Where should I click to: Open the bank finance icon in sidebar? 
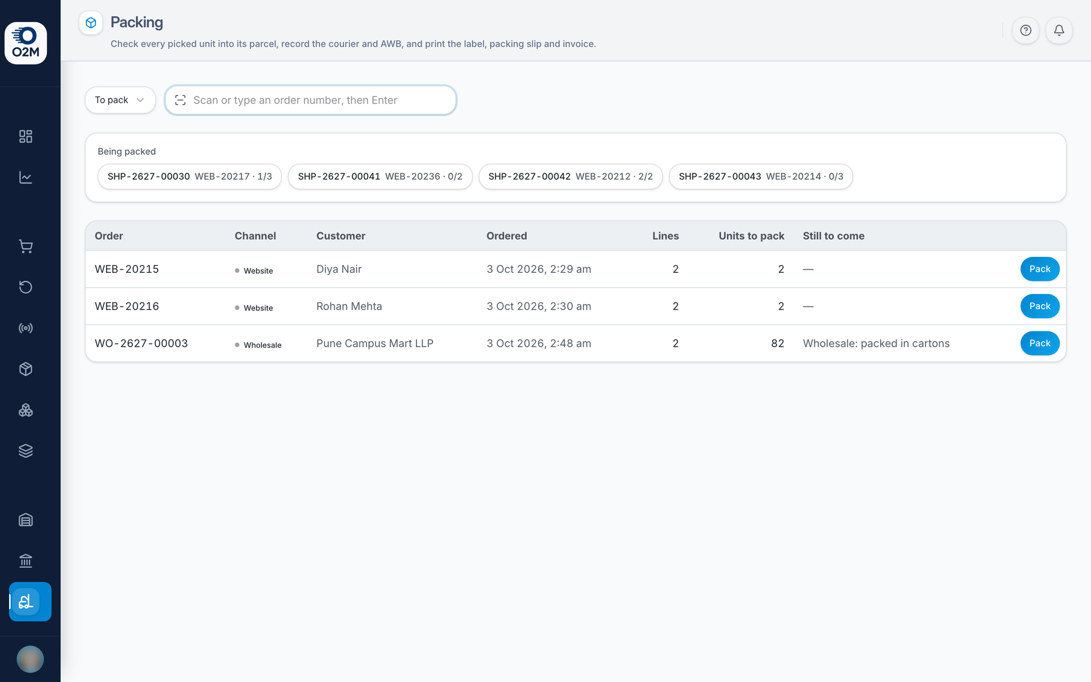26,560
